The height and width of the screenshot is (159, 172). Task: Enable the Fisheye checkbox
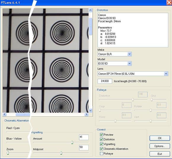(101, 154)
